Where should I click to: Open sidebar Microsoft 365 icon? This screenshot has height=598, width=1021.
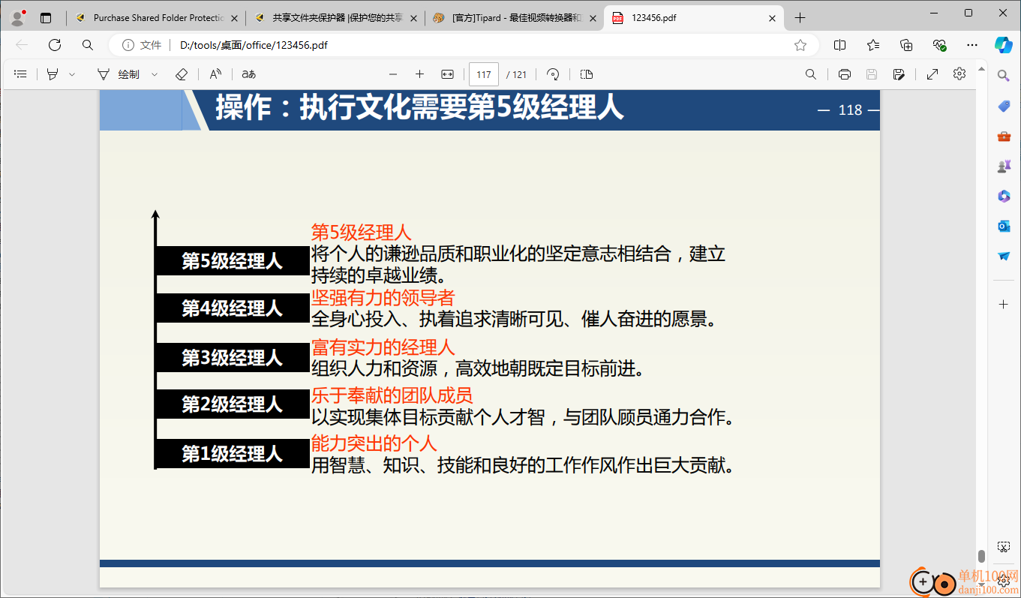tap(1004, 196)
